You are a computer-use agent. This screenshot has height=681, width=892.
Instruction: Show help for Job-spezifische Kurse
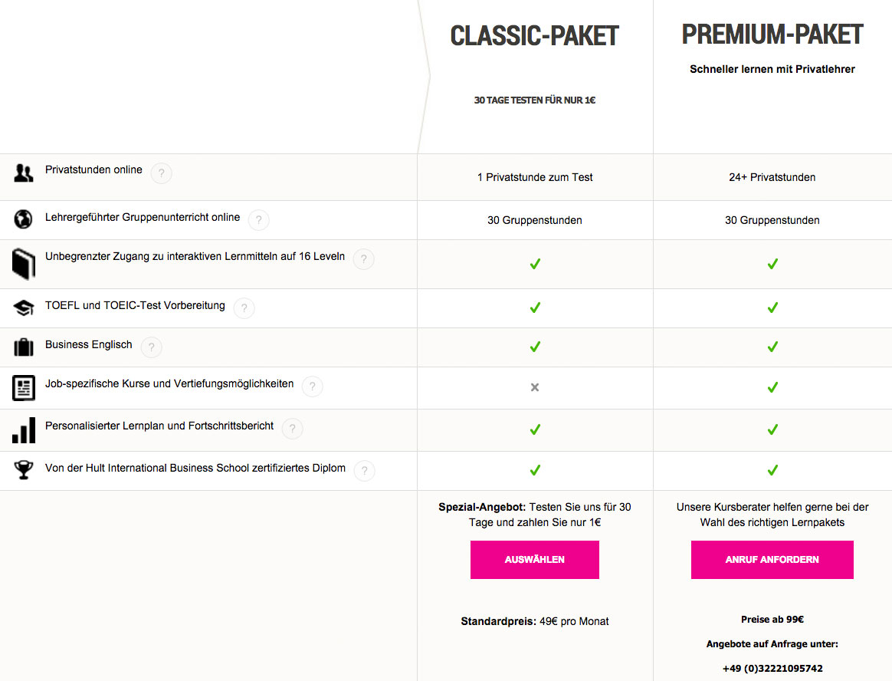pos(312,387)
